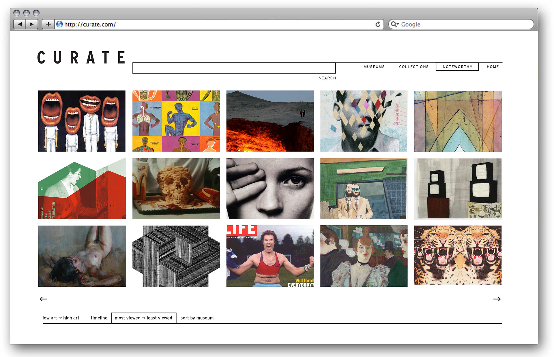Open Google search magnifier dropdown
Viewport: 554px width, 357px height.
395,24
